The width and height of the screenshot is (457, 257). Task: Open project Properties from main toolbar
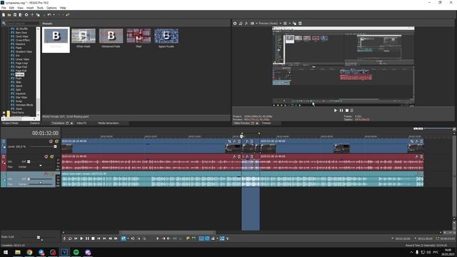pyautogui.click(x=26, y=14)
